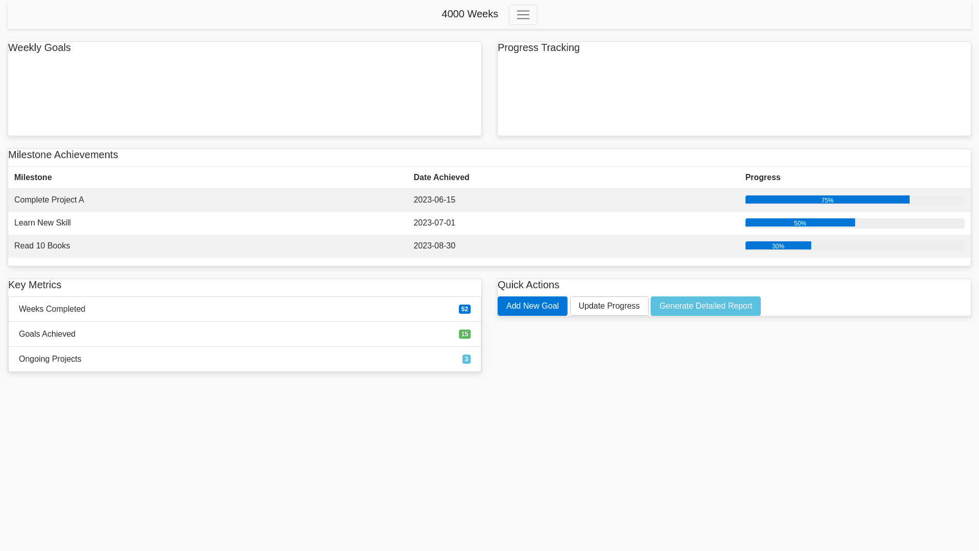Screen dimensions: 979x551
Task: Click the Read 10 Books row
Action: (x=42, y=246)
